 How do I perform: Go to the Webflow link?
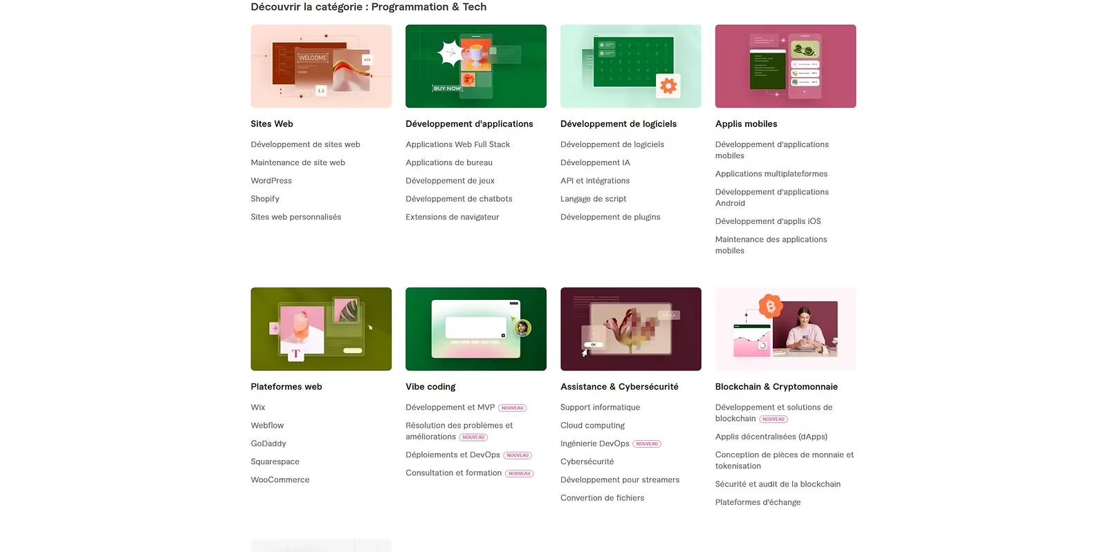(267, 426)
